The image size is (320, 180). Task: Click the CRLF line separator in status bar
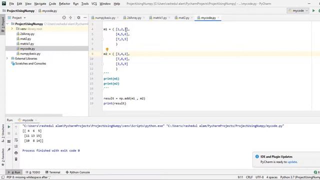[249, 177]
